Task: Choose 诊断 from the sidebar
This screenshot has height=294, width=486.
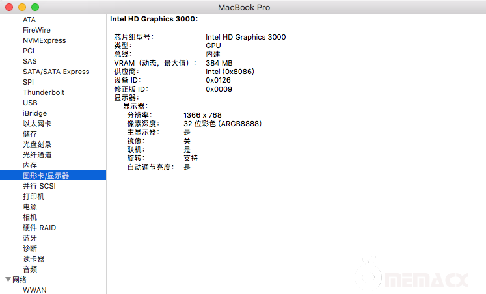Action: (x=30, y=248)
